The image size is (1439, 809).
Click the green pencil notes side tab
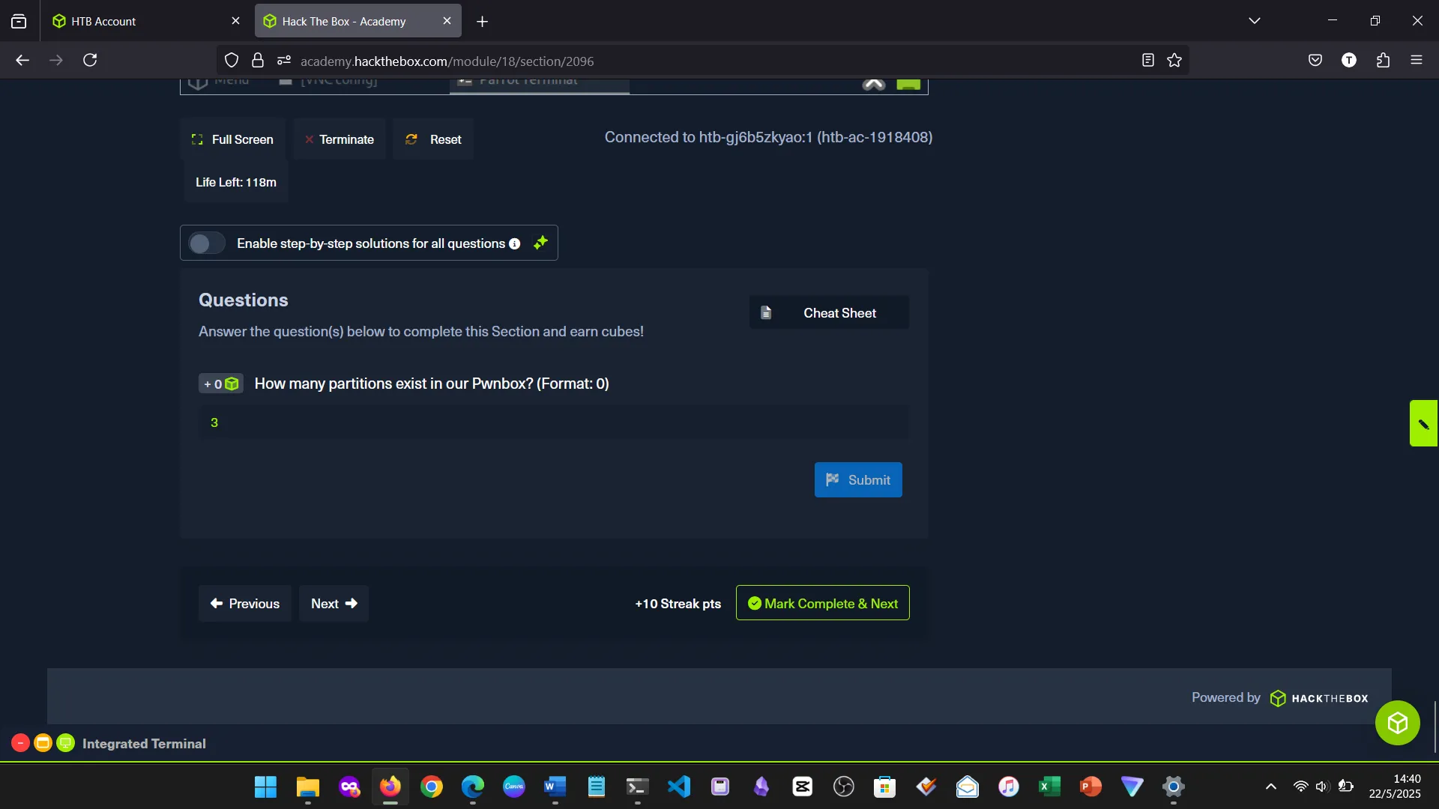click(x=1423, y=424)
